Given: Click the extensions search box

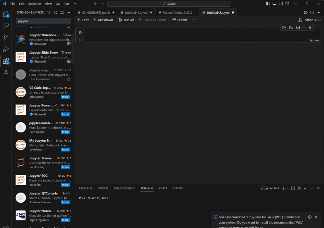Looking at the screenshot, I should pos(44,21).
